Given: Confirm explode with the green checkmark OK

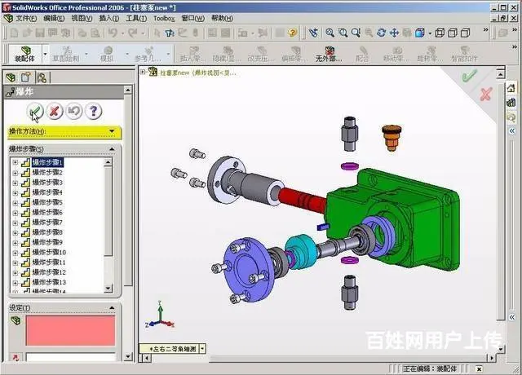Looking at the screenshot, I should [x=34, y=111].
